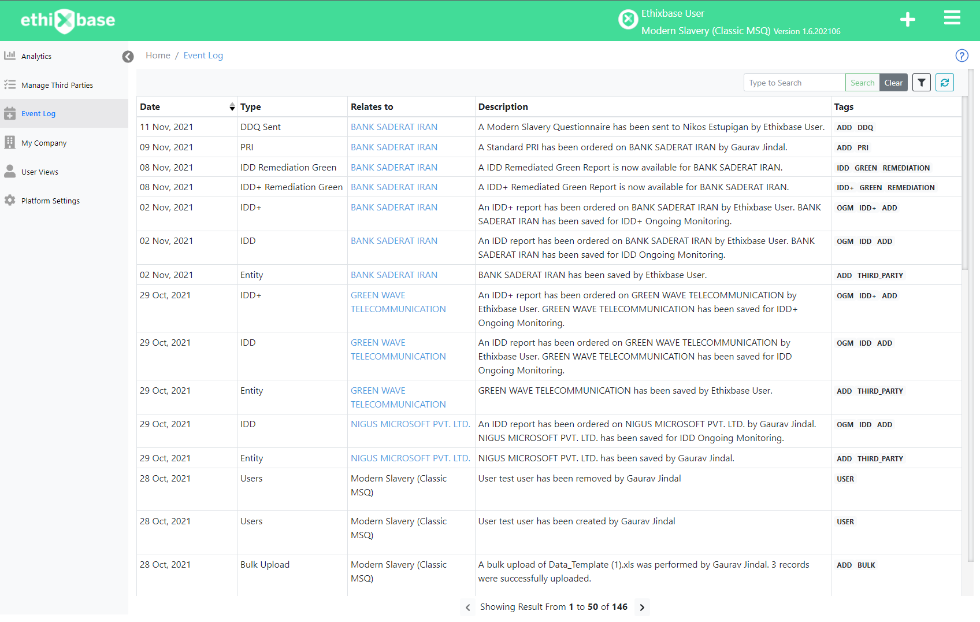Screen dimensions: 980x622
Task: Click the Ethixbase User avatar icon
Action: click(x=628, y=20)
